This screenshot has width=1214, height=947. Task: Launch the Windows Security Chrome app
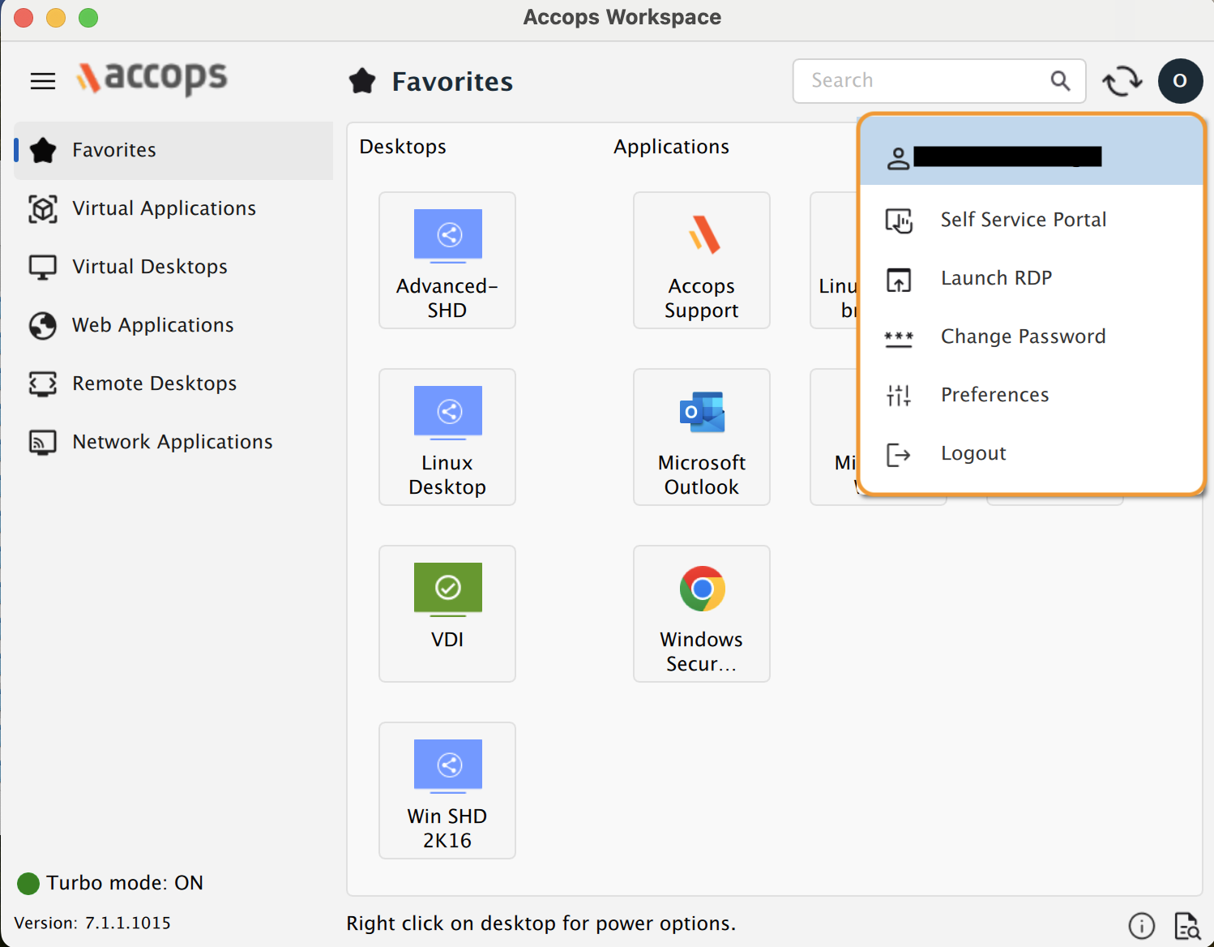tap(701, 614)
